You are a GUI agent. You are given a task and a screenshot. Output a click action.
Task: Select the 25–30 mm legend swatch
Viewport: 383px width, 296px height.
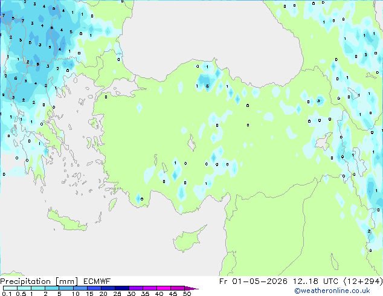121,288
